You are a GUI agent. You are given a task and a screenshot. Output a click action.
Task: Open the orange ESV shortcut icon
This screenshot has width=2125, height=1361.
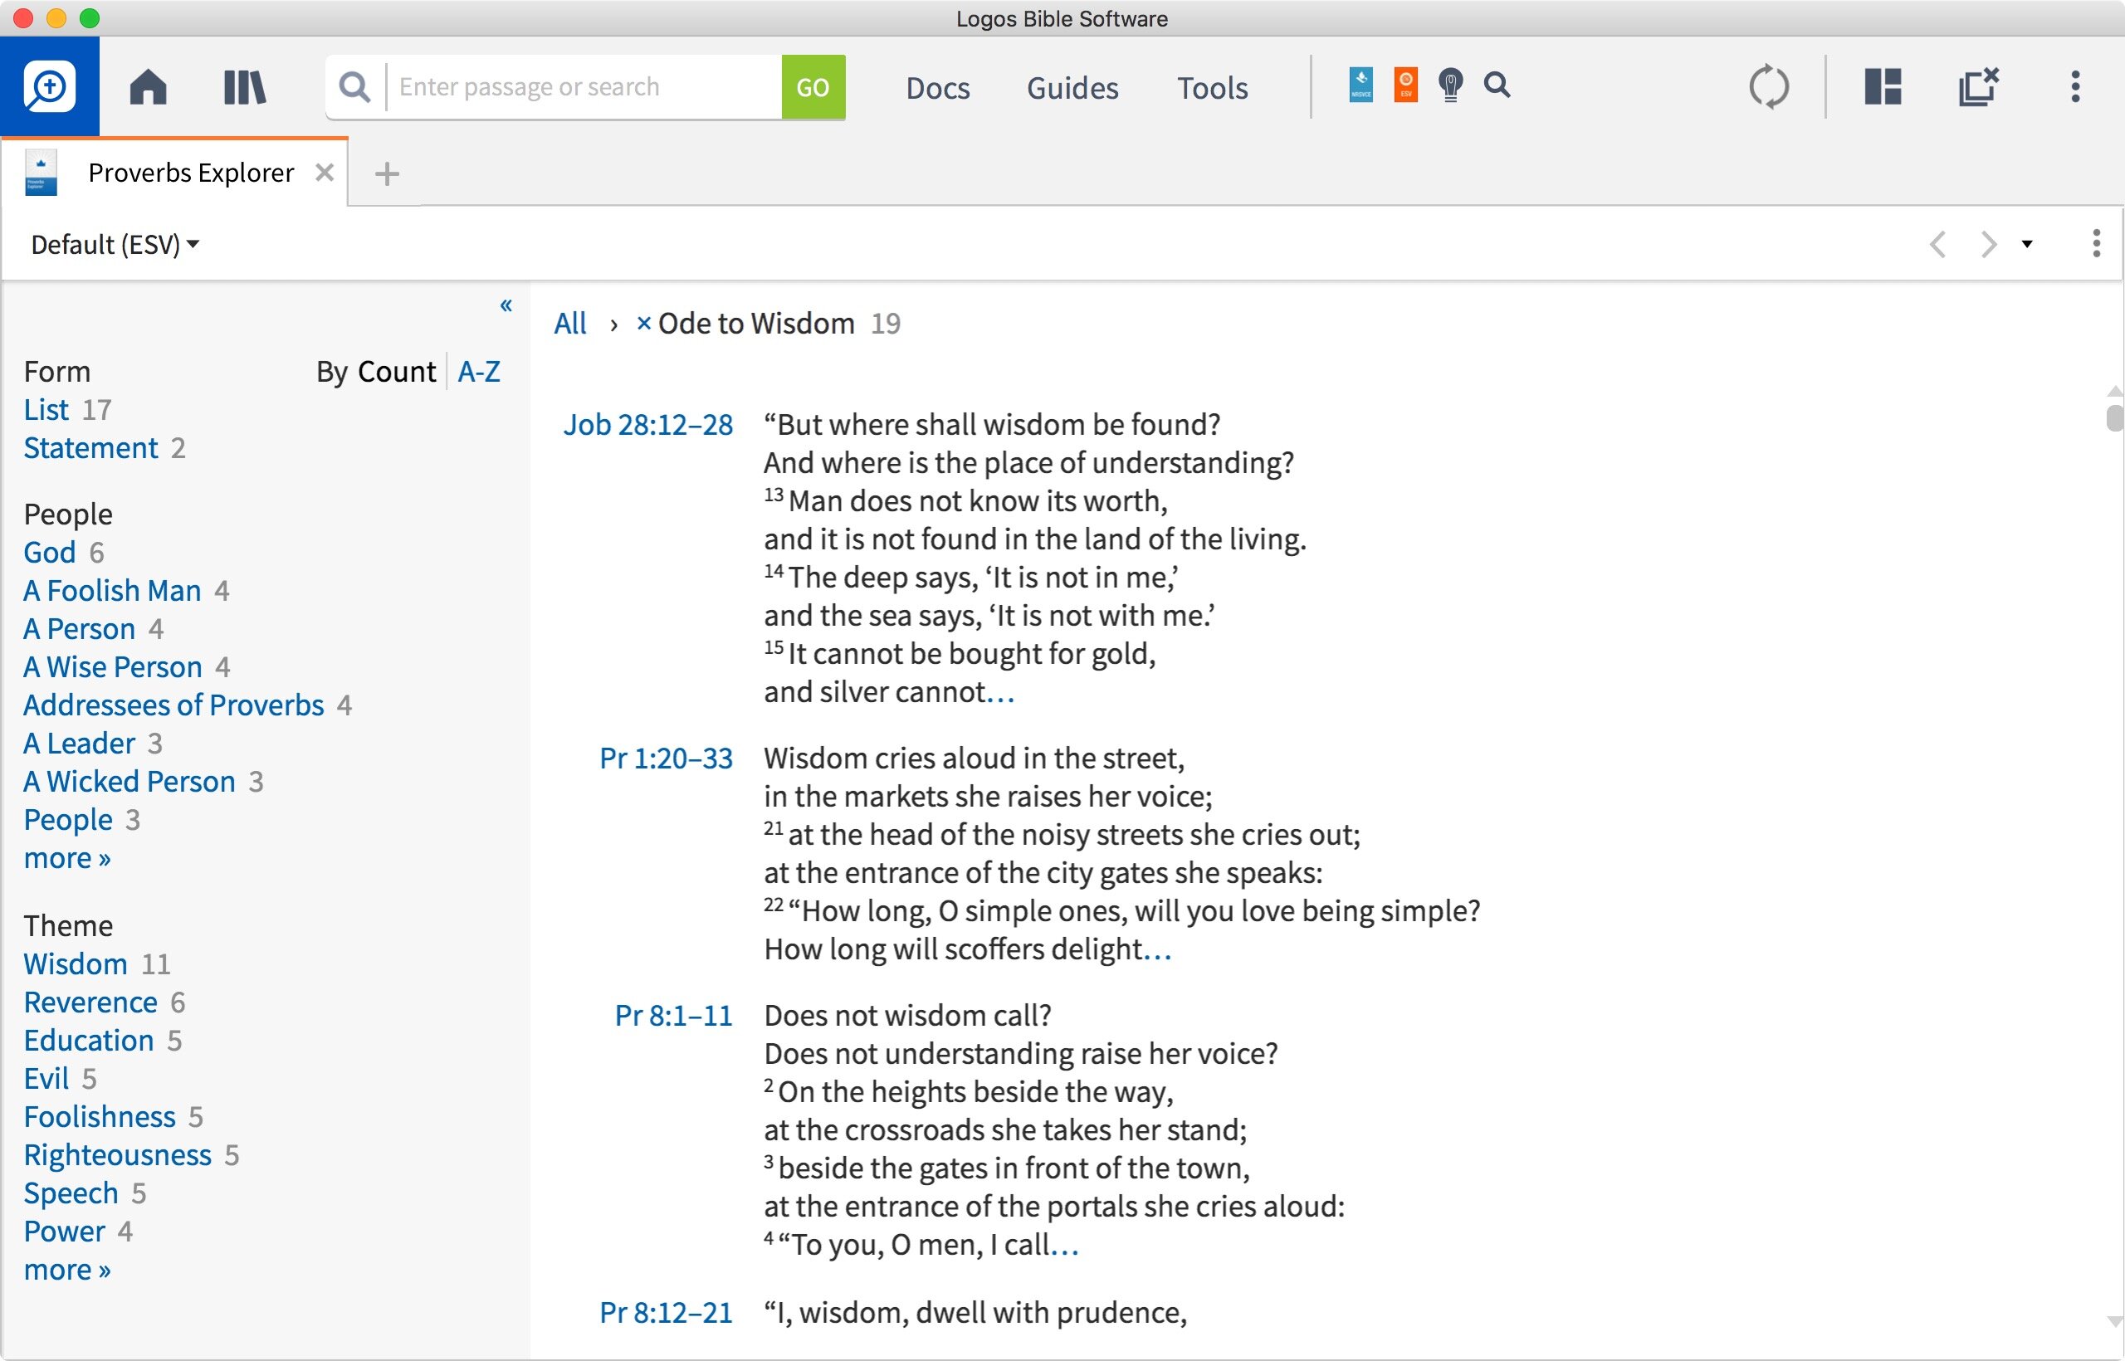[1405, 85]
